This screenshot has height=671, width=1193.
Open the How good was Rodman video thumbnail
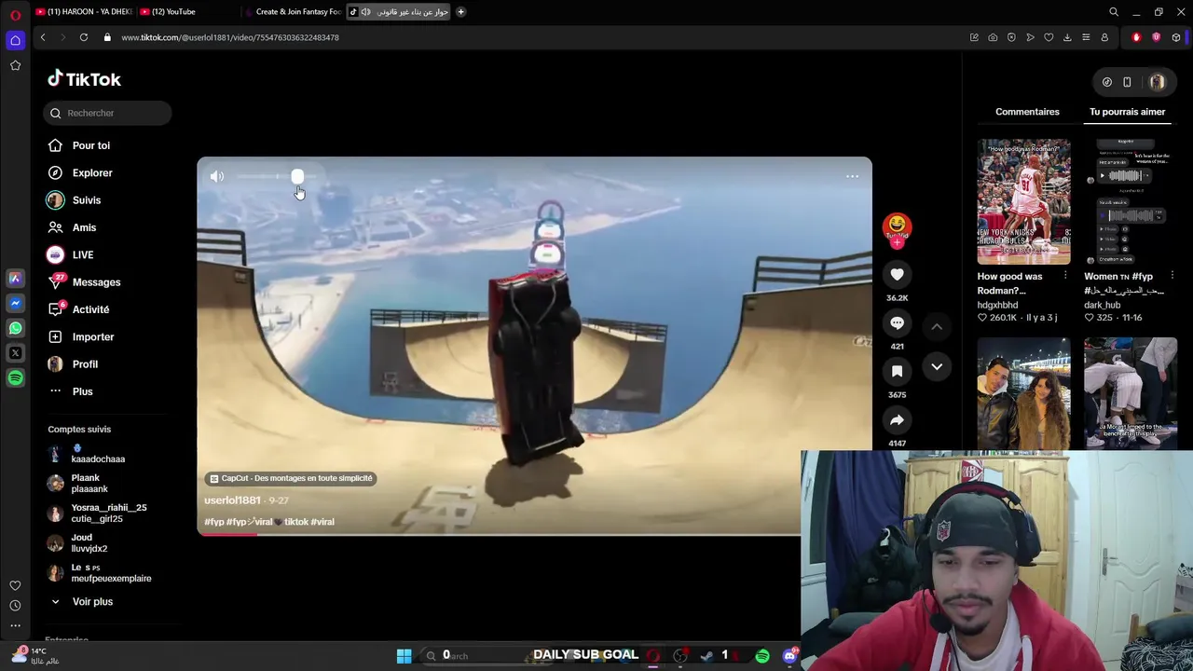(1023, 202)
